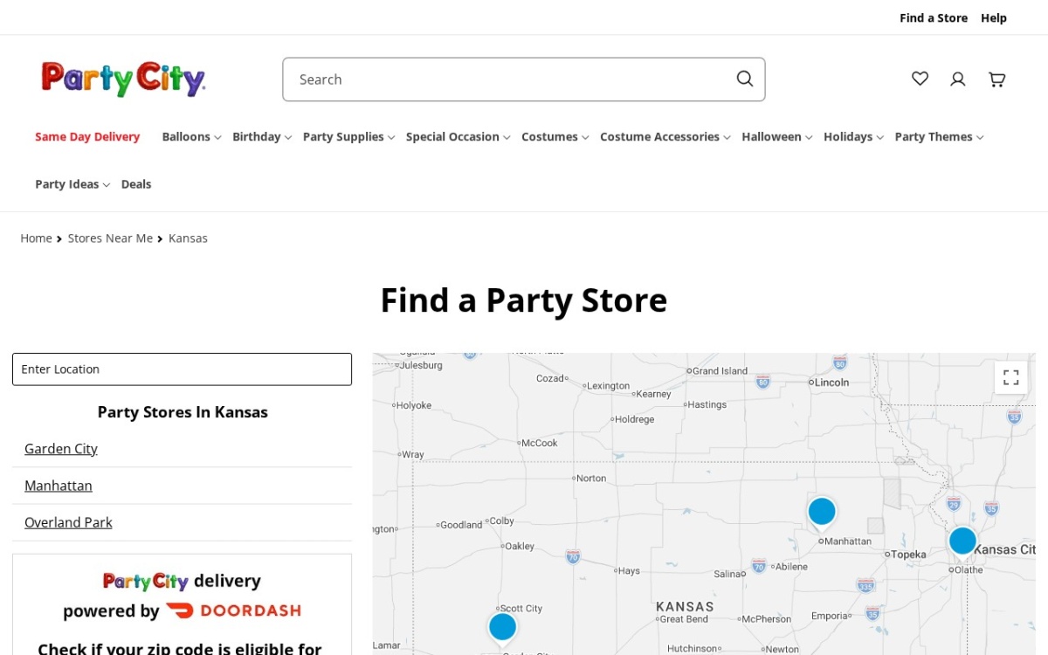The width and height of the screenshot is (1048, 655).
Task: Select the Overland Park map pin near Olathe
Action: (962, 542)
